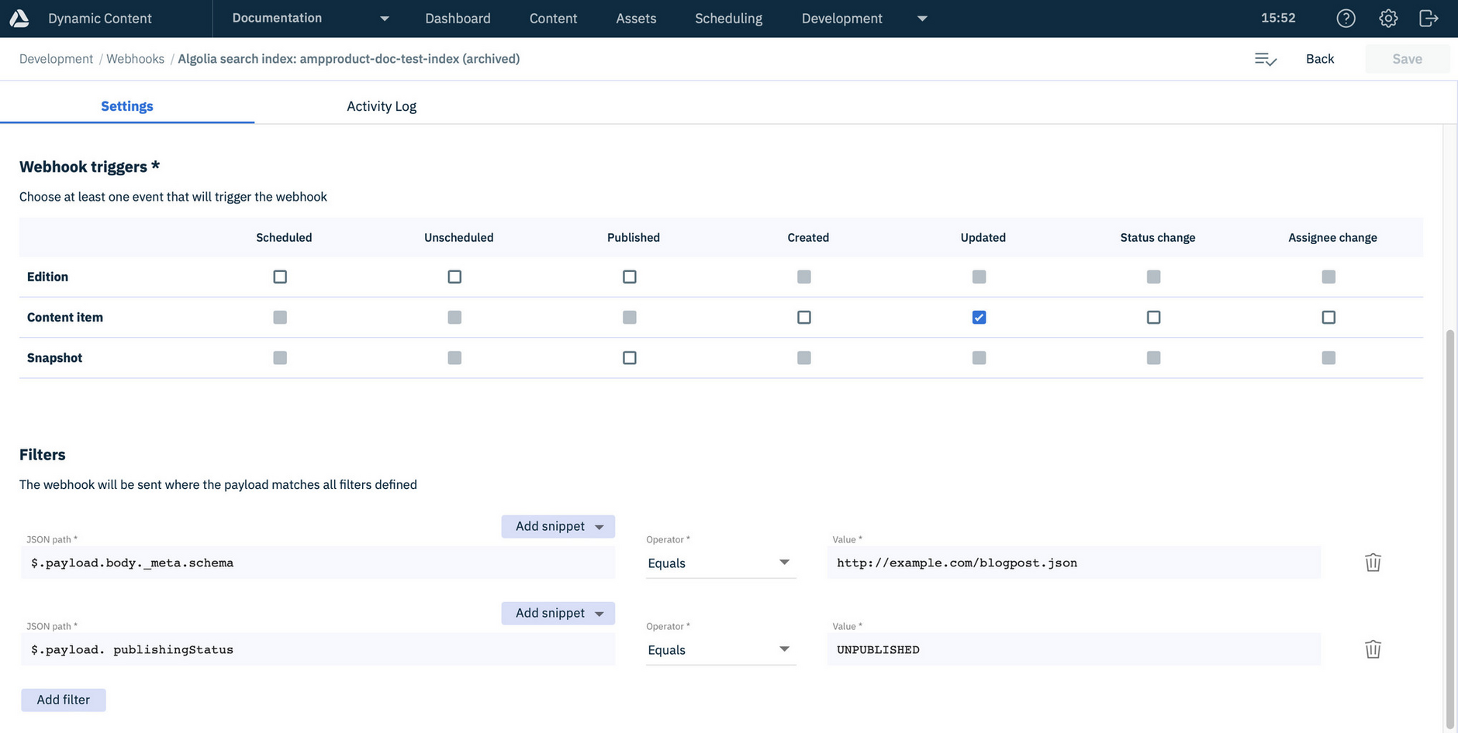Image resolution: width=1458 pixels, height=733 pixels.
Task: Open the help question mark icon
Action: (1346, 19)
